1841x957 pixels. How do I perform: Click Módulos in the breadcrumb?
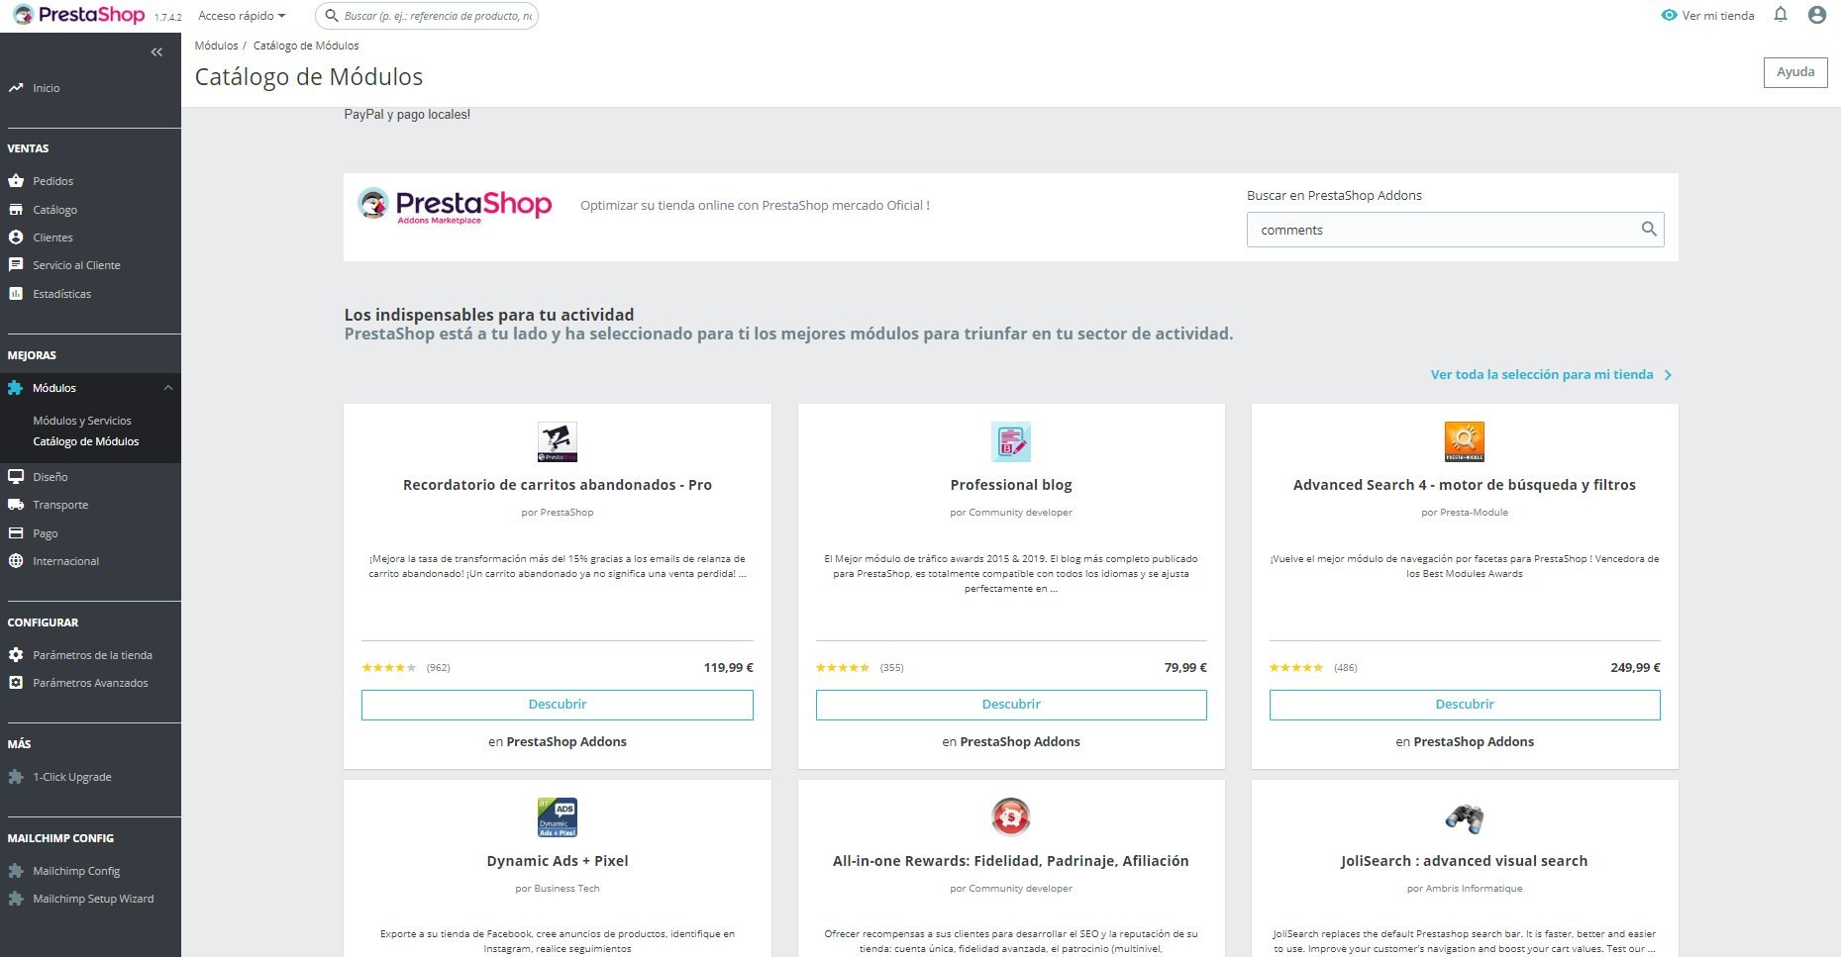coord(216,46)
